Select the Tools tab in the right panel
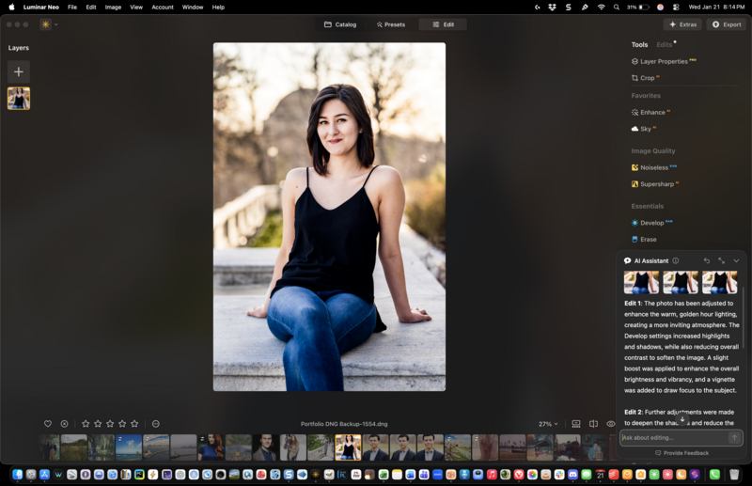Image resolution: width=752 pixels, height=486 pixels. [639, 44]
